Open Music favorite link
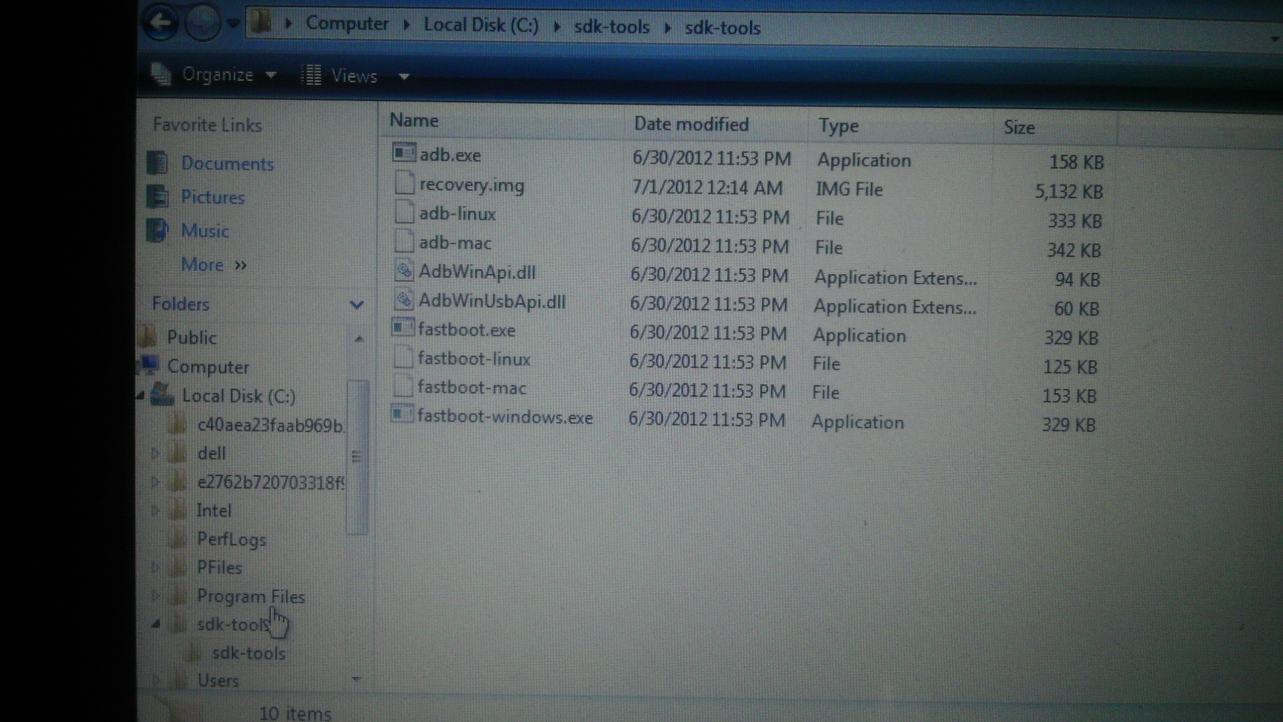1283x722 pixels. 204,231
